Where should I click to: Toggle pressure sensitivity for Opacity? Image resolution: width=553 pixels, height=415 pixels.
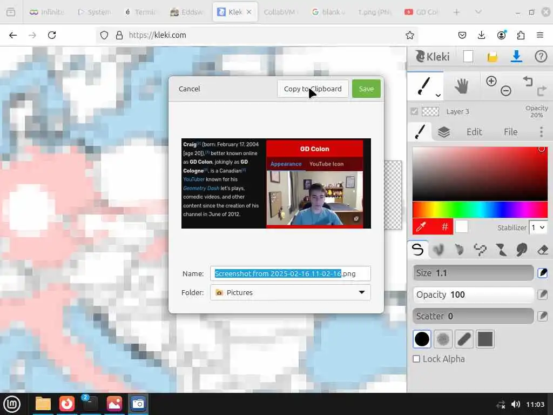click(542, 294)
